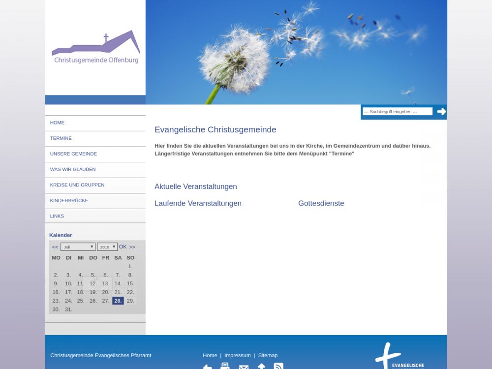
Task: Open the RSS feed icon in footer
Action: click(x=278, y=367)
